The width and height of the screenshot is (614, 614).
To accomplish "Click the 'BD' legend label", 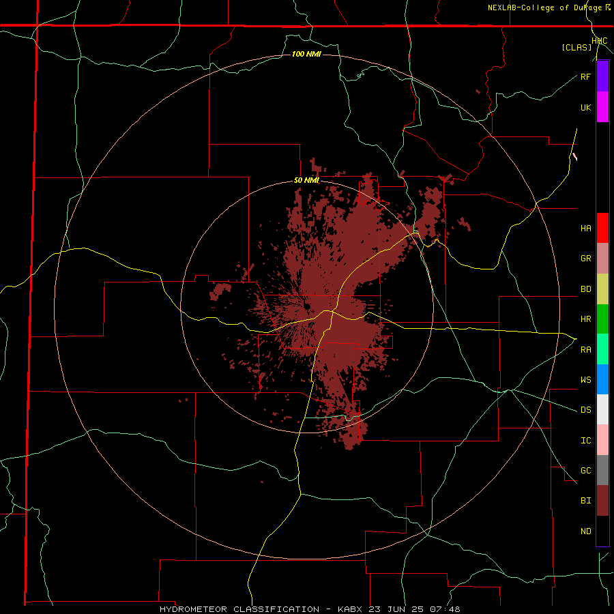I will pos(585,289).
